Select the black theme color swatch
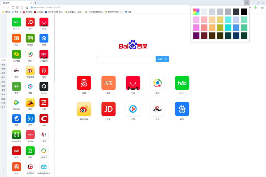The height and width of the screenshot is (177, 266). click(x=244, y=12)
